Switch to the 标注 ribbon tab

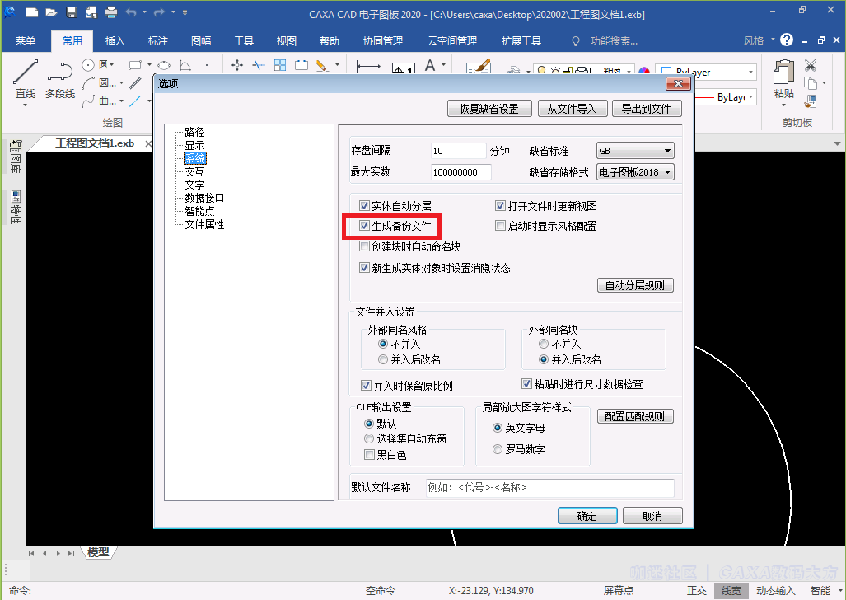158,41
